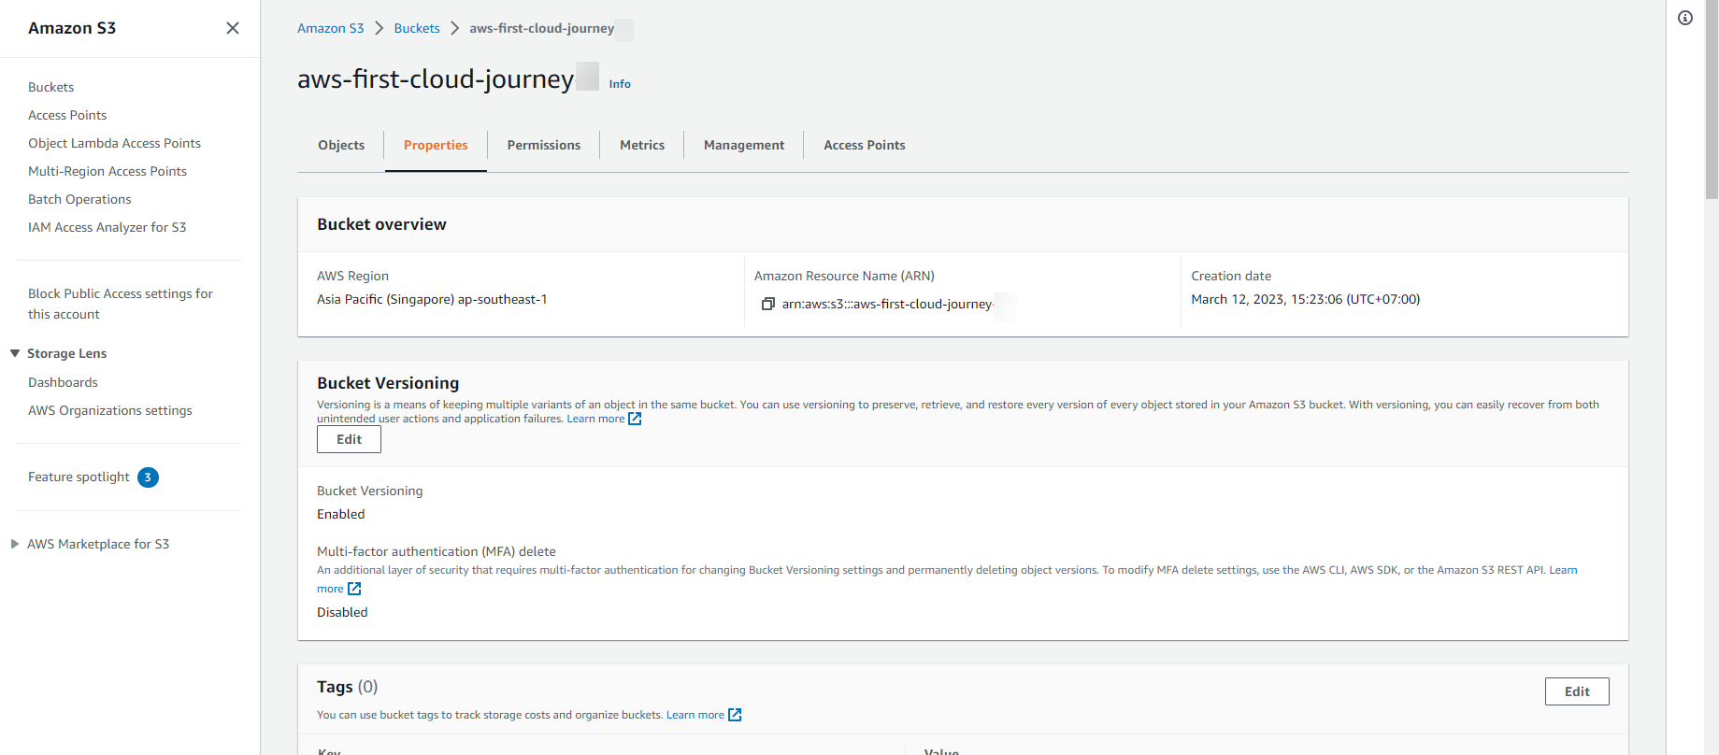This screenshot has width=1719, height=755.
Task: Expand AWS Marketplace for S3 section
Action: tap(15, 544)
